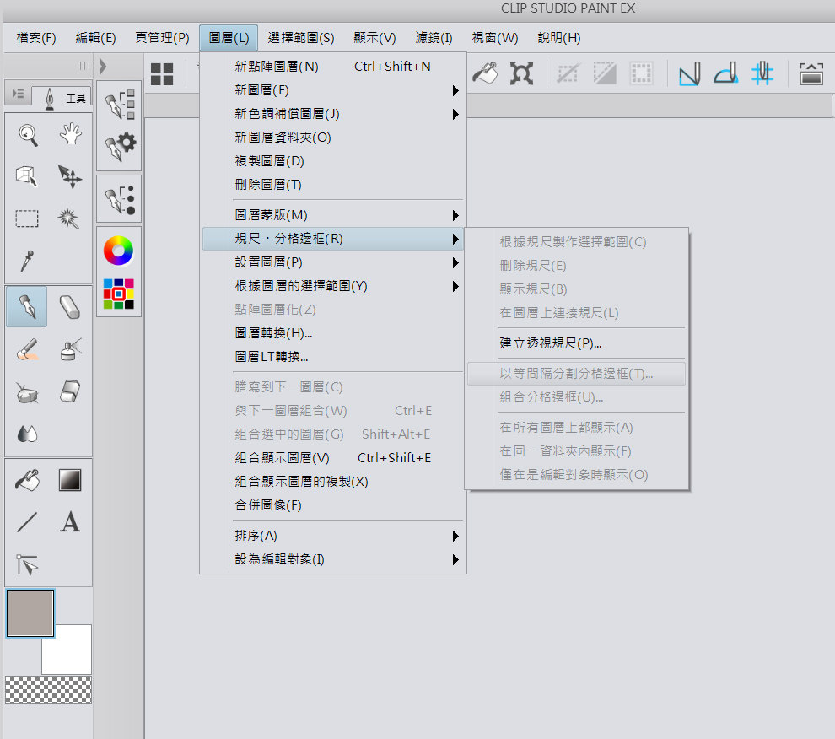Toggle Snap to Special Ruler
The width and height of the screenshot is (835, 739).
coord(726,73)
